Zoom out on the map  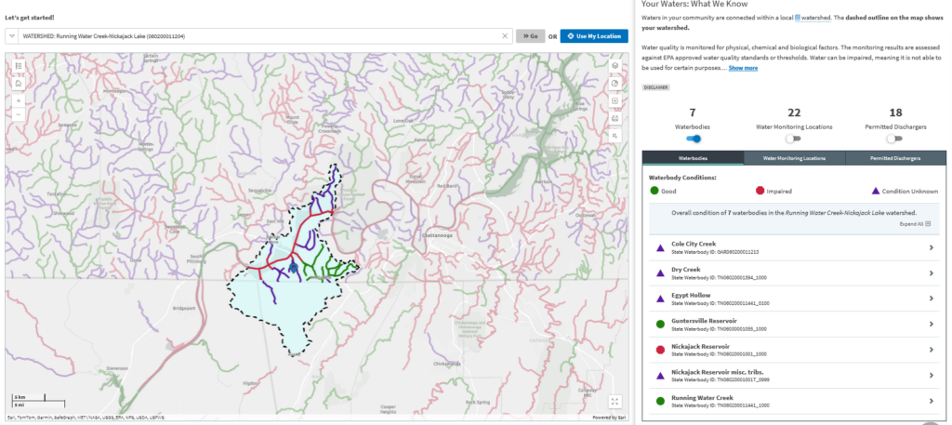point(19,114)
